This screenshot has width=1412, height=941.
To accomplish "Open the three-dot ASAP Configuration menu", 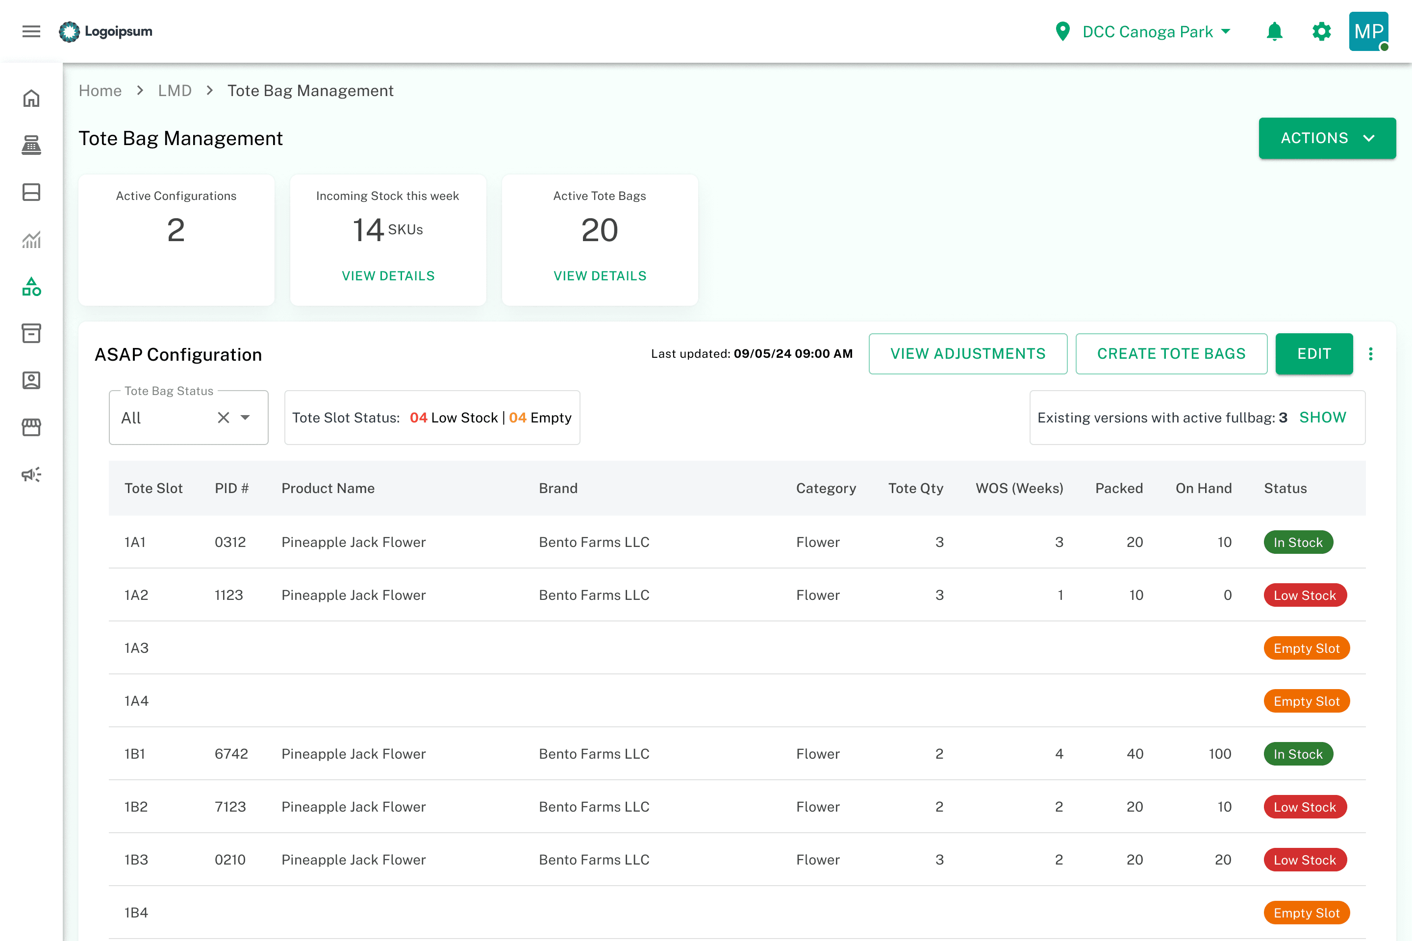I will (1371, 354).
